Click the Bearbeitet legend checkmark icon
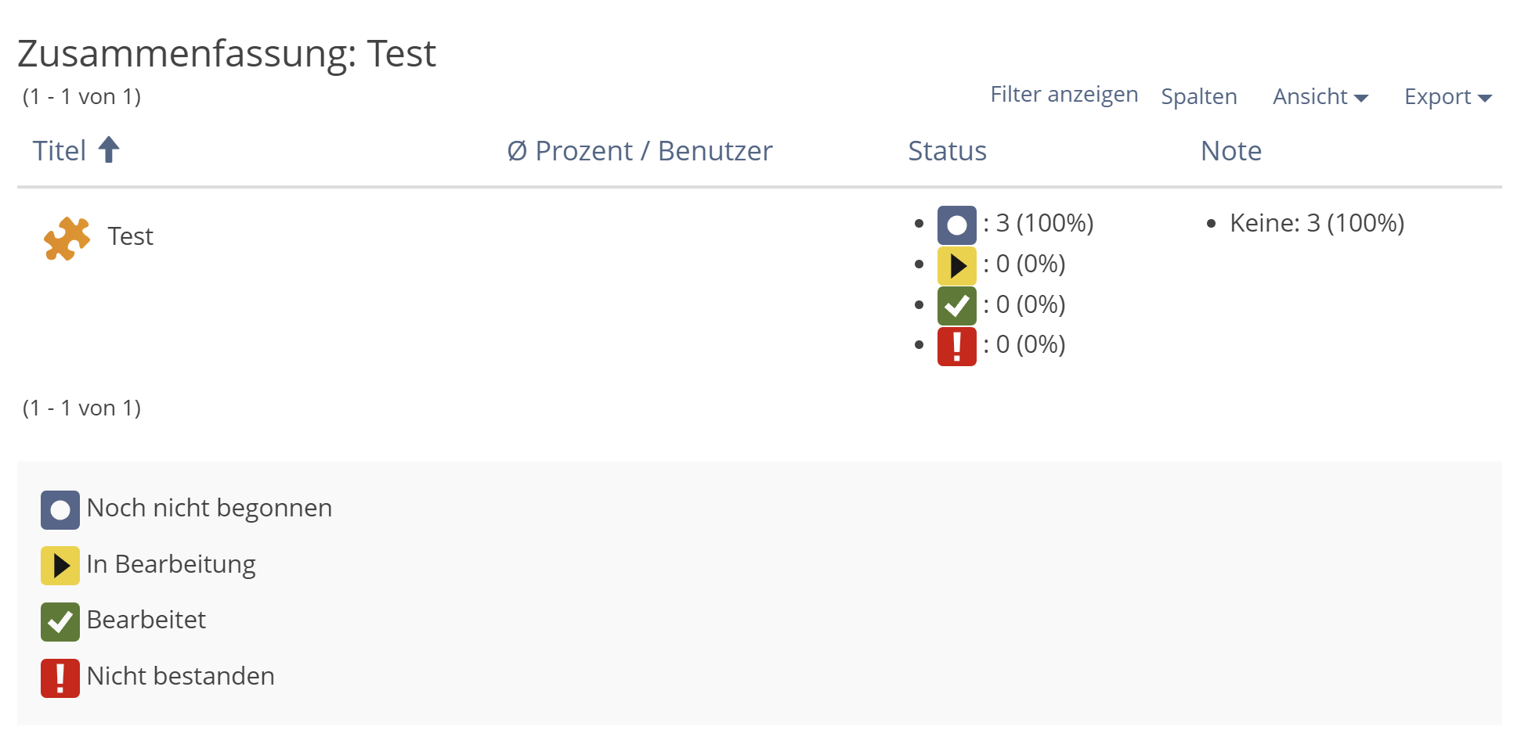Viewport: 1521px width, 748px height. (60, 622)
